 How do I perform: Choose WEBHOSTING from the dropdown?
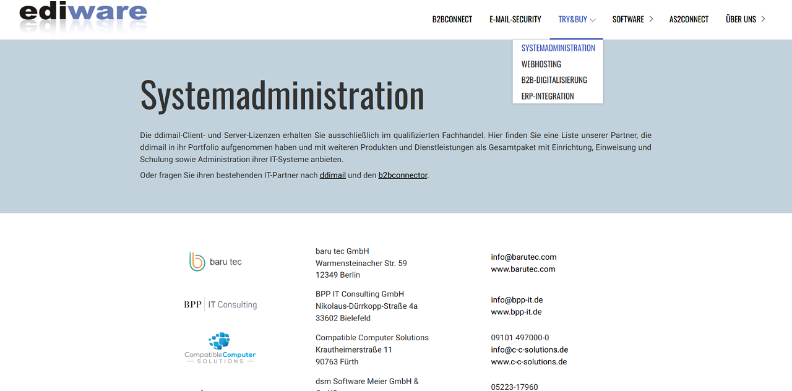[541, 64]
